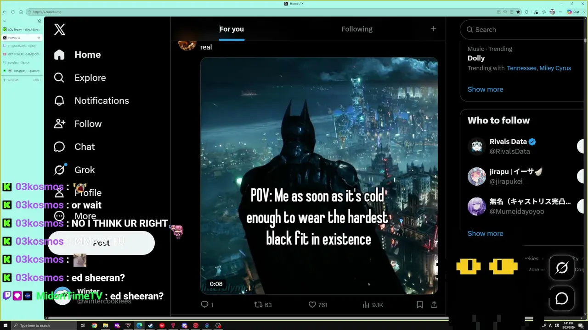588x330 pixels.
Task: Go to Explore in the X sidebar
Action: pyautogui.click(x=80, y=78)
